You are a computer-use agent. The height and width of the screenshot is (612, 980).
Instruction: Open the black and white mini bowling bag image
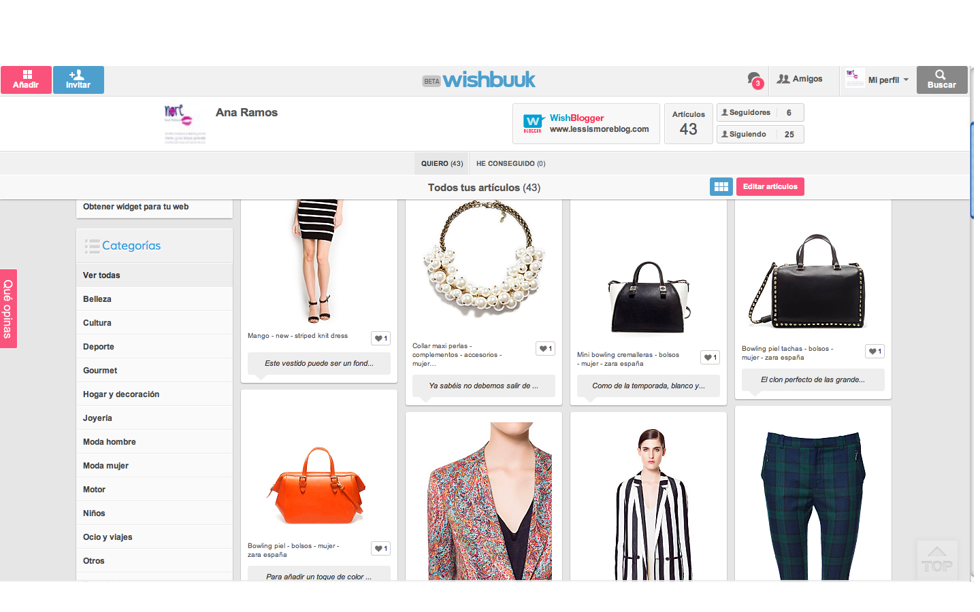pyautogui.click(x=649, y=297)
